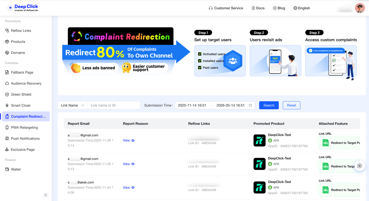This screenshot has height=201, width=369.
Task: Click the Domains globe icon in sidebar
Action: coord(7,53)
